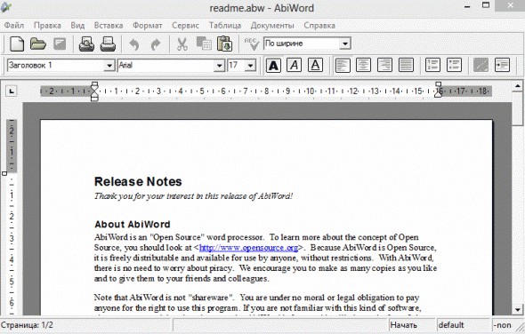Click the AbiWord application icon in title bar
Screen dimensions: 525x334
6,6
